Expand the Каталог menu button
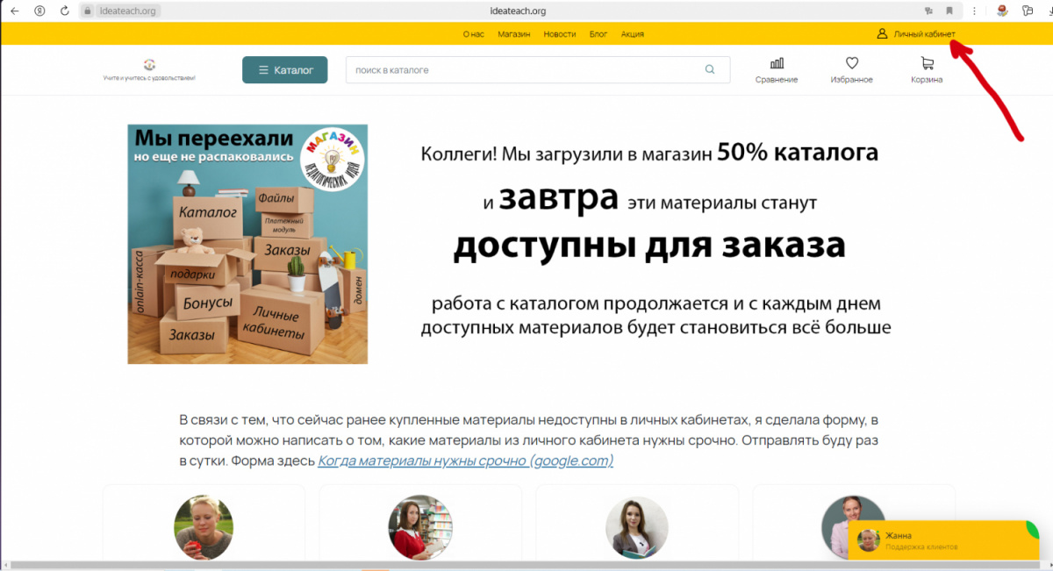 click(284, 70)
